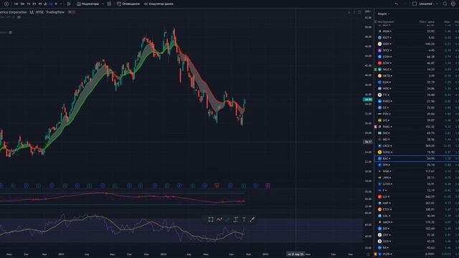Click the redo arrow icon
459x258 pixels.
point(404,4)
